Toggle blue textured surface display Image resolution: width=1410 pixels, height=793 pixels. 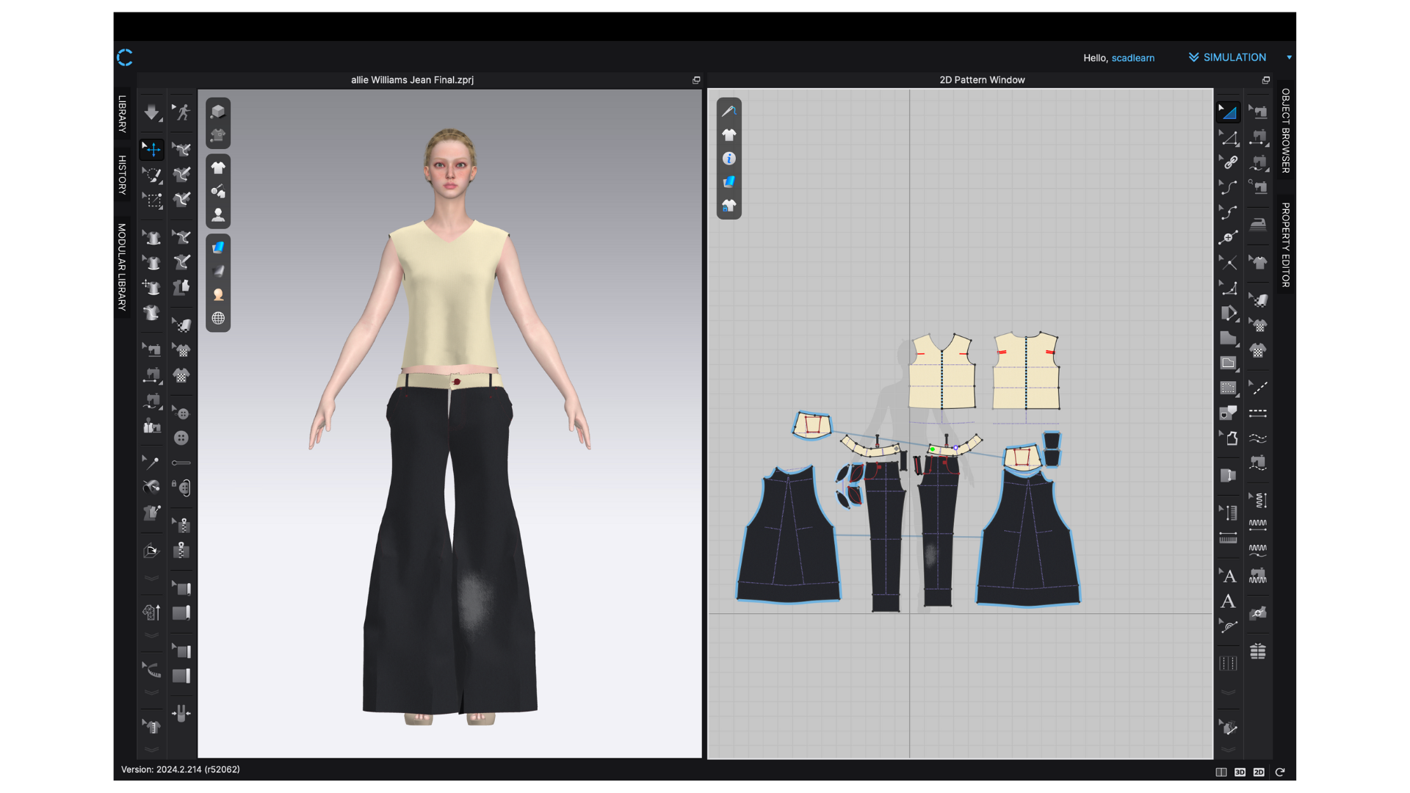[218, 247]
